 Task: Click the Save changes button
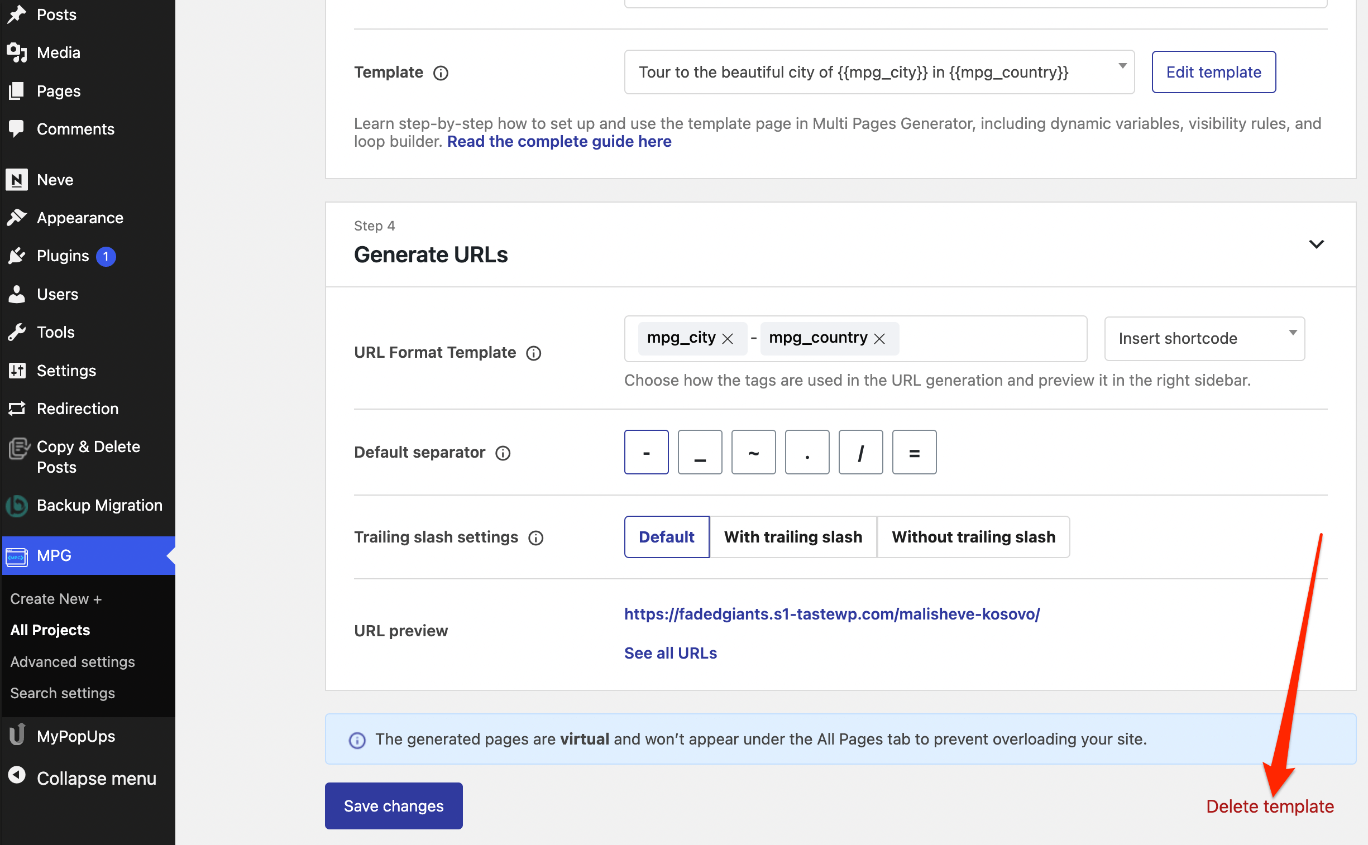394,806
